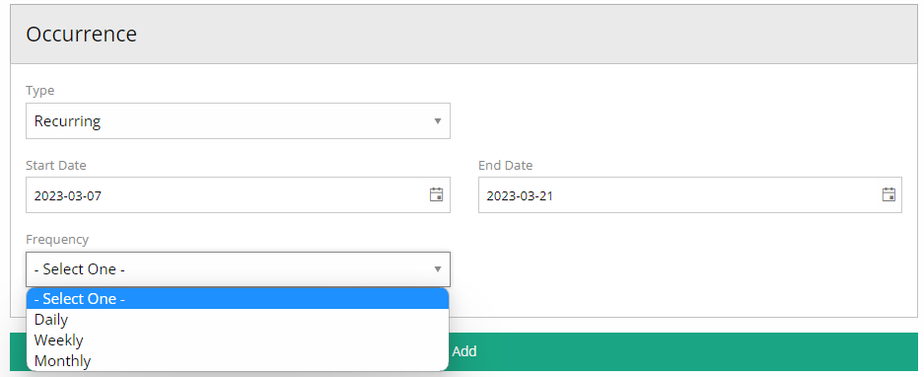This screenshot has height=377, width=924.
Task: Click the Occurrence panel heading
Action: click(81, 35)
